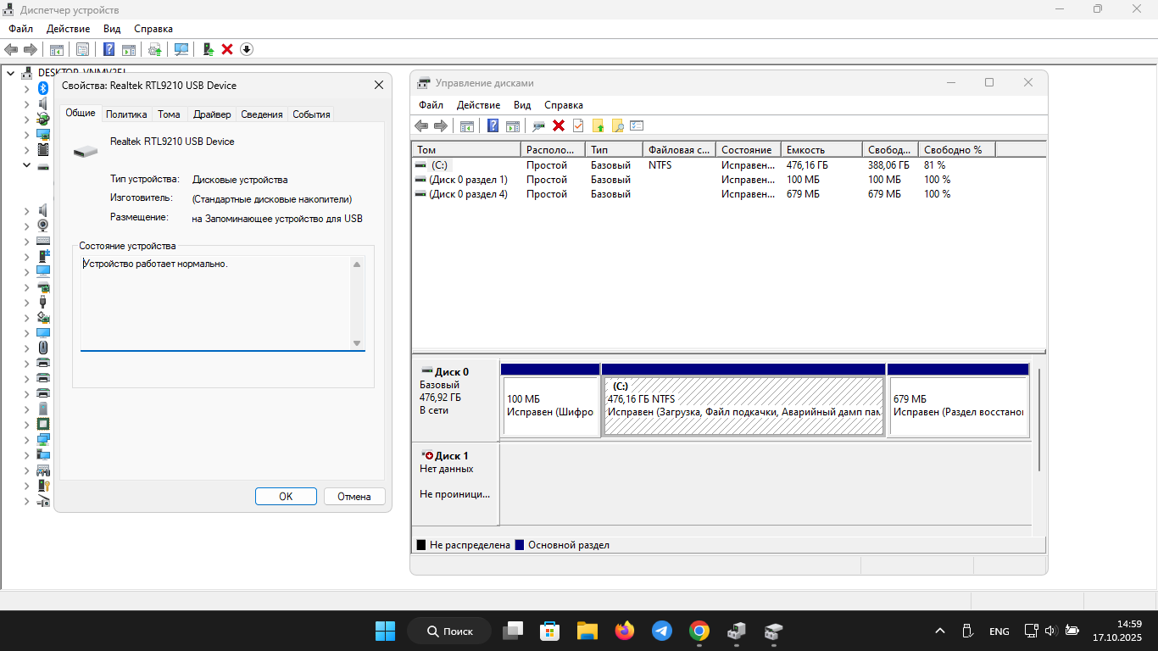This screenshot has height=651, width=1158.
Task: Switch to the Драйвер tab
Action: [211, 114]
